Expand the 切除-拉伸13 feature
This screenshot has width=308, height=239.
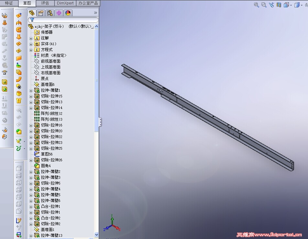click(x=31, y=102)
